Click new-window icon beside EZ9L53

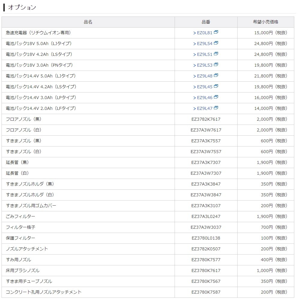pyautogui.click(x=216, y=64)
